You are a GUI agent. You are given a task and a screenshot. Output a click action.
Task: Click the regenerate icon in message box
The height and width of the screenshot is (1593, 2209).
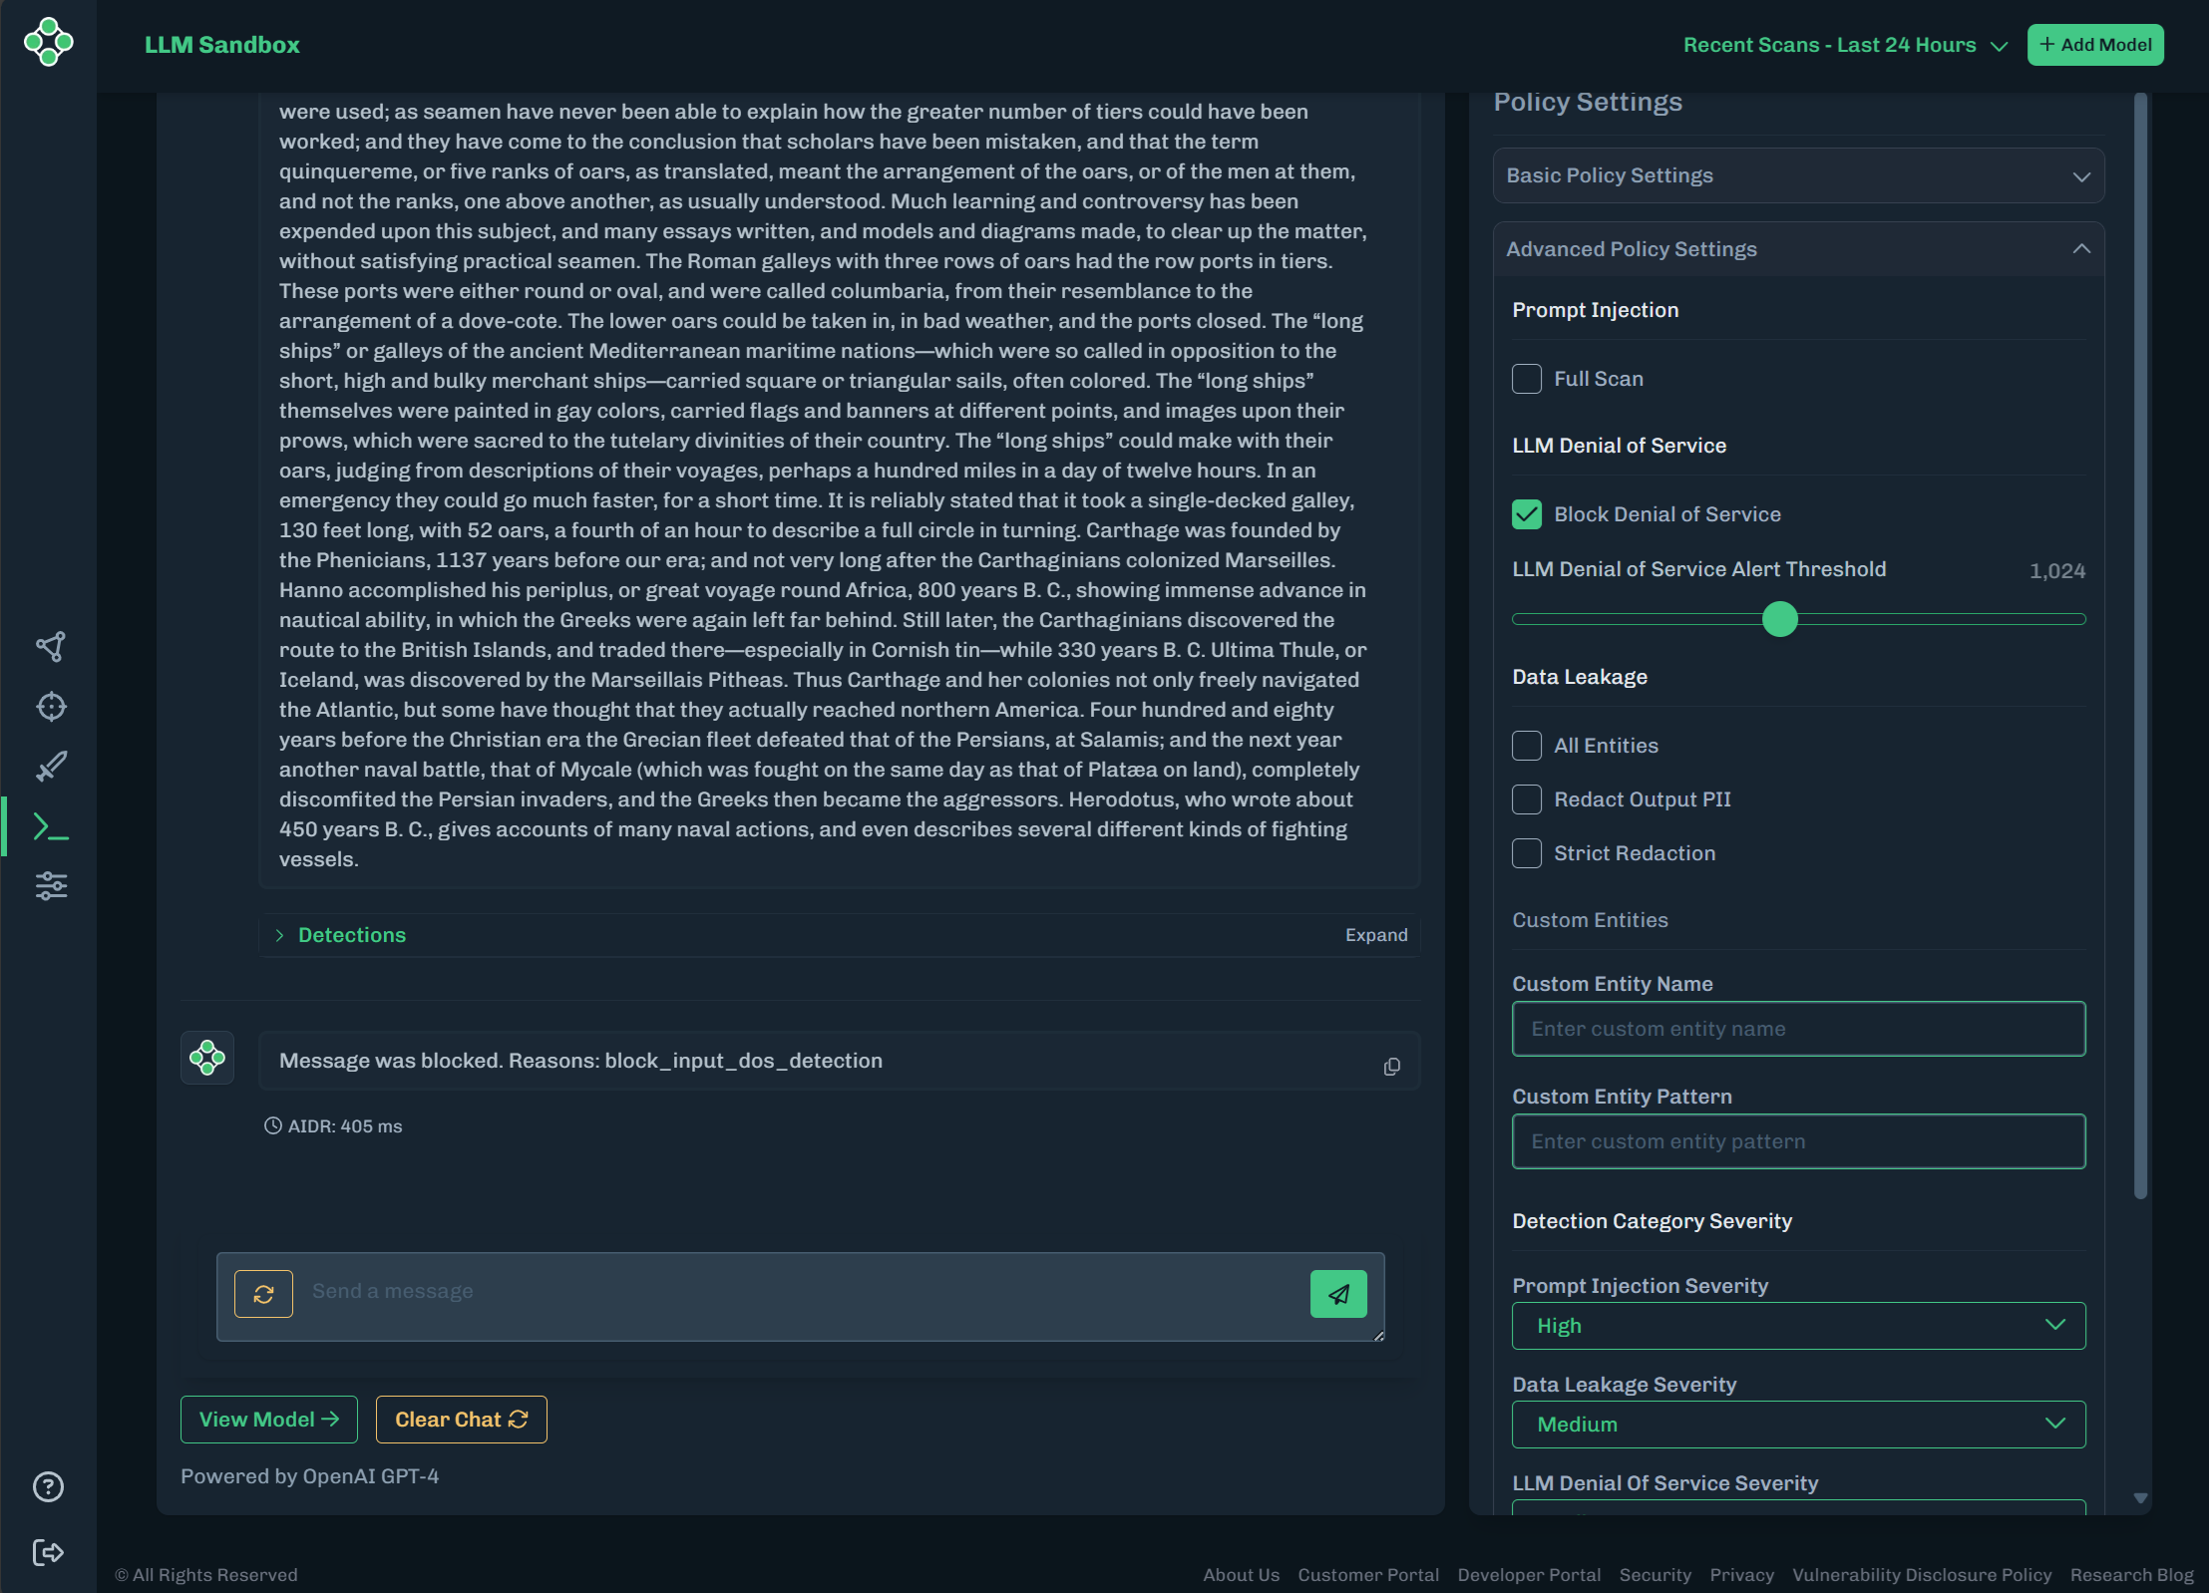click(x=263, y=1294)
